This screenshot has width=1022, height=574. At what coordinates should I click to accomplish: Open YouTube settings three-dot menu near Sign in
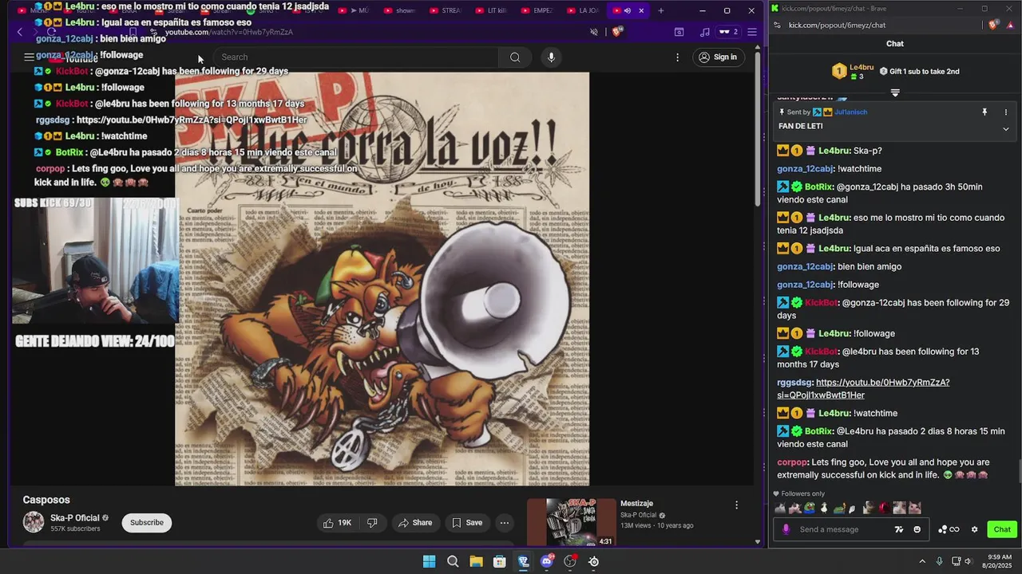point(677,57)
